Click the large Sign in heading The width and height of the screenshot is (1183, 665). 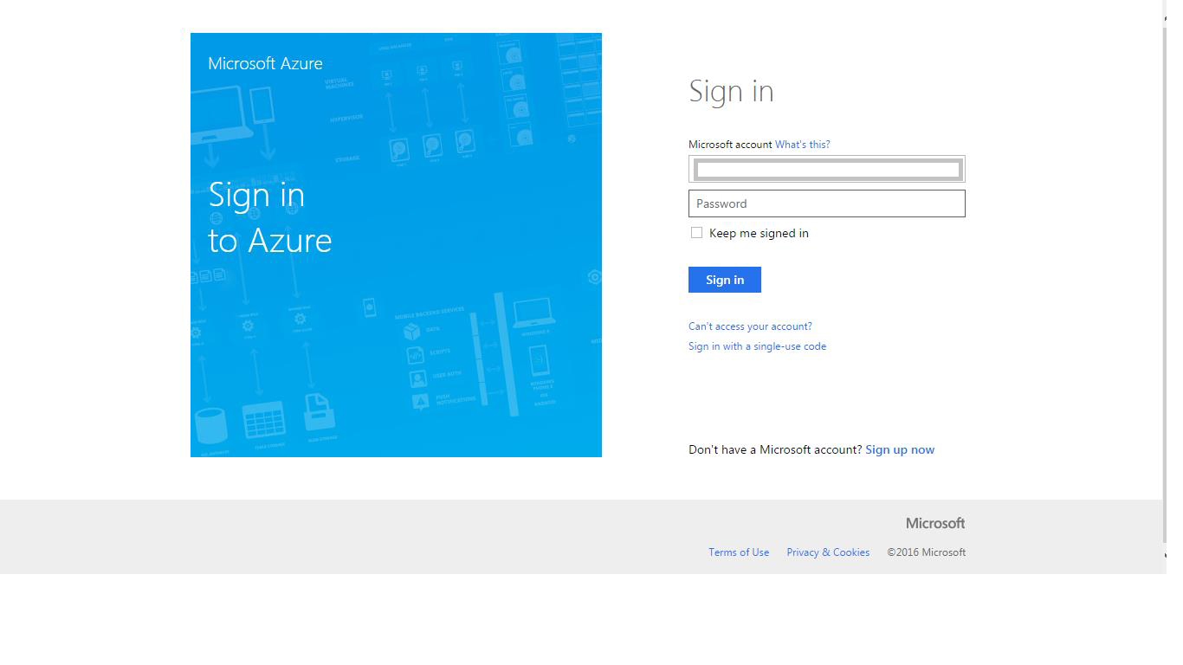[731, 91]
